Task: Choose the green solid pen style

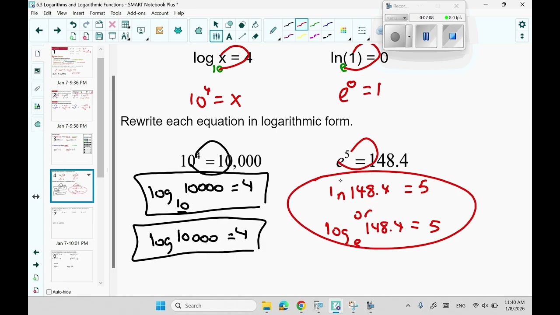Action: [x=315, y=24]
